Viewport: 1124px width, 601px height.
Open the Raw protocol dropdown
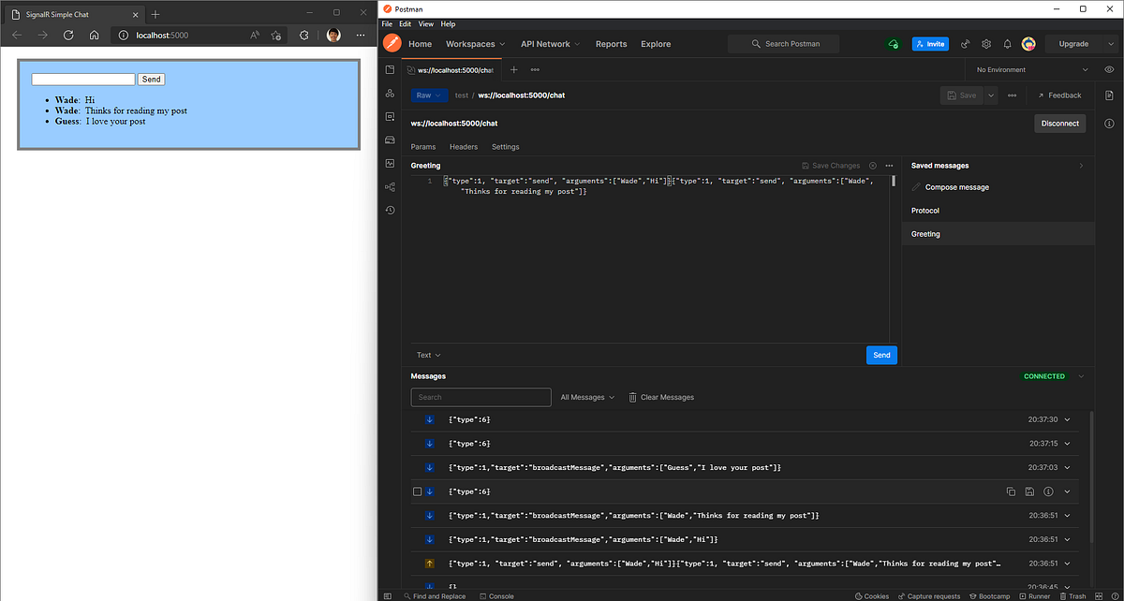pyautogui.click(x=429, y=95)
